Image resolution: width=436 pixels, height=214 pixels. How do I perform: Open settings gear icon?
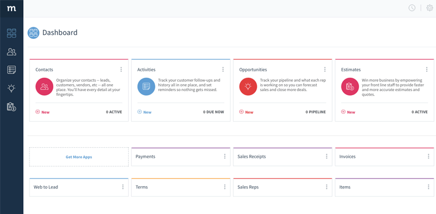pos(430,8)
